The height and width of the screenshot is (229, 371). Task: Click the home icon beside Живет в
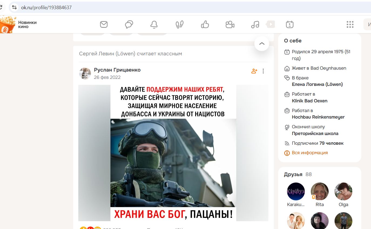tap(287, 68)
